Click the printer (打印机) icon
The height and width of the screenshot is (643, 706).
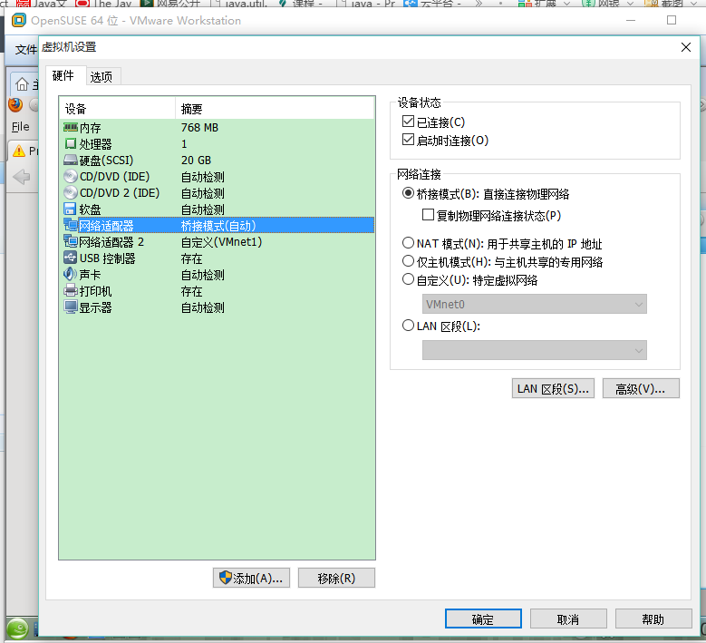[x=71, y=290]
